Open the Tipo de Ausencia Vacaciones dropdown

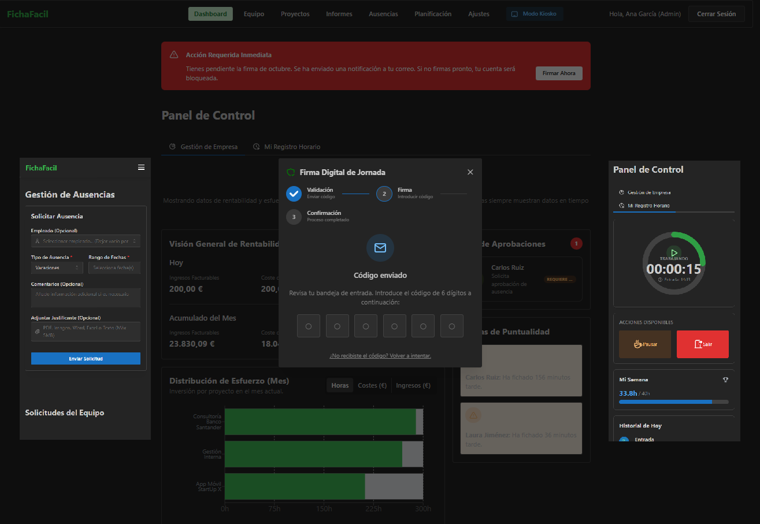(x=57, y=267)
